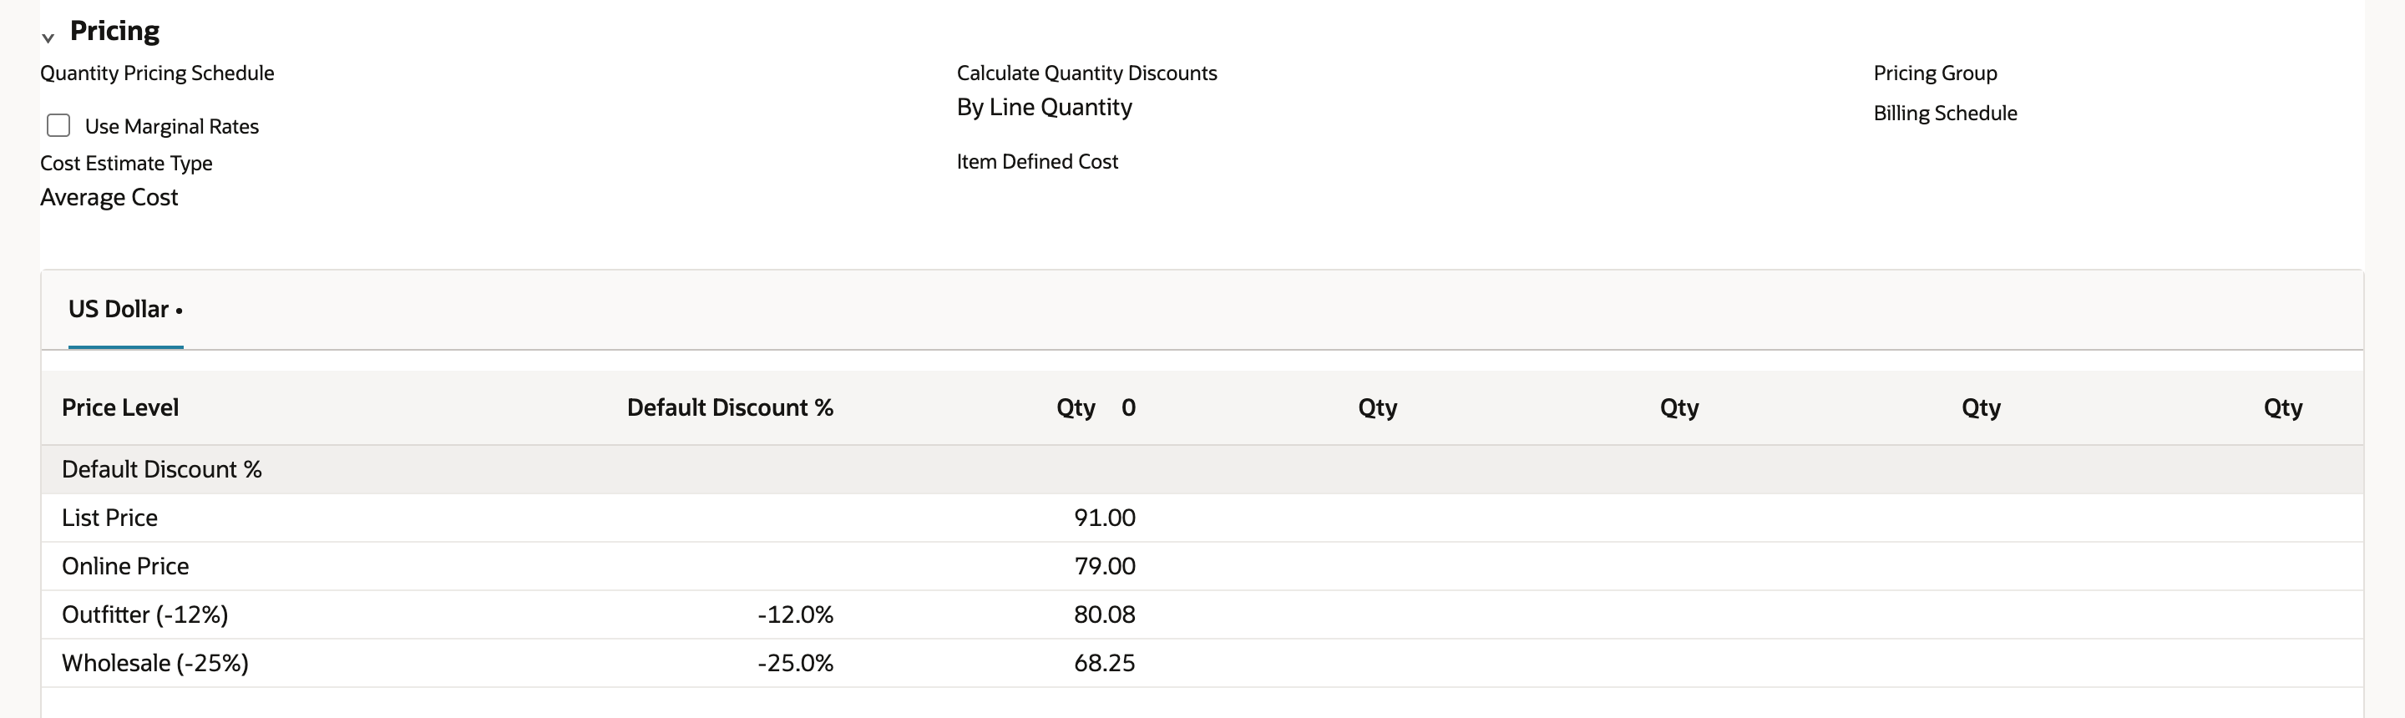Image resolution: width=2405 pixels, height=718 pixels.
Task: Click the Pricing section heading
Action: tap(115, 31)
